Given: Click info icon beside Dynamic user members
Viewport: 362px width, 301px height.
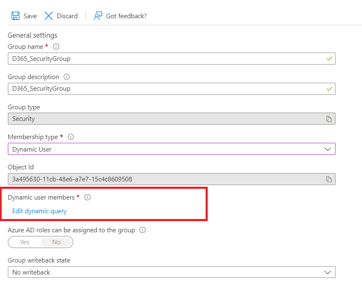Looking at the screenshot, I should coord(87,197).
